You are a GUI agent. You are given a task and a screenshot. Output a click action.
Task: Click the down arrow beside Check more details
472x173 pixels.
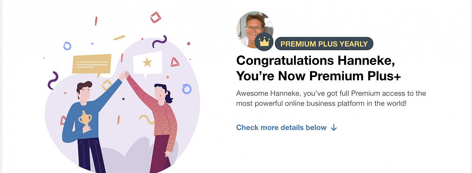pyautogui.click(x=333, y=128)
